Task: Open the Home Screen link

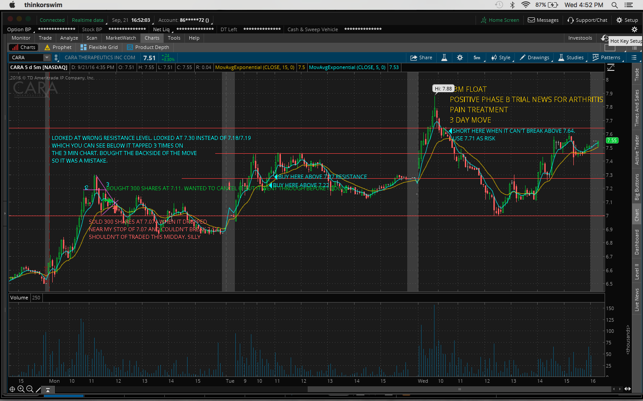Action: pos(500,20)
